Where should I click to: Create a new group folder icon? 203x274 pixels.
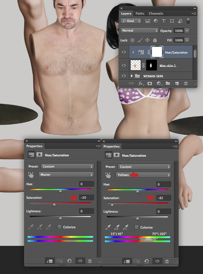pyautogui.click(x=168, y=83)
